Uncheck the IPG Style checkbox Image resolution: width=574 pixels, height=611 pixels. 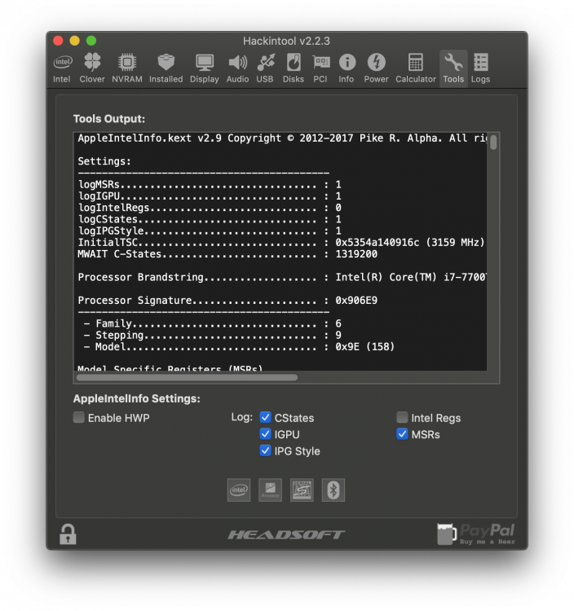pos(266,451)
